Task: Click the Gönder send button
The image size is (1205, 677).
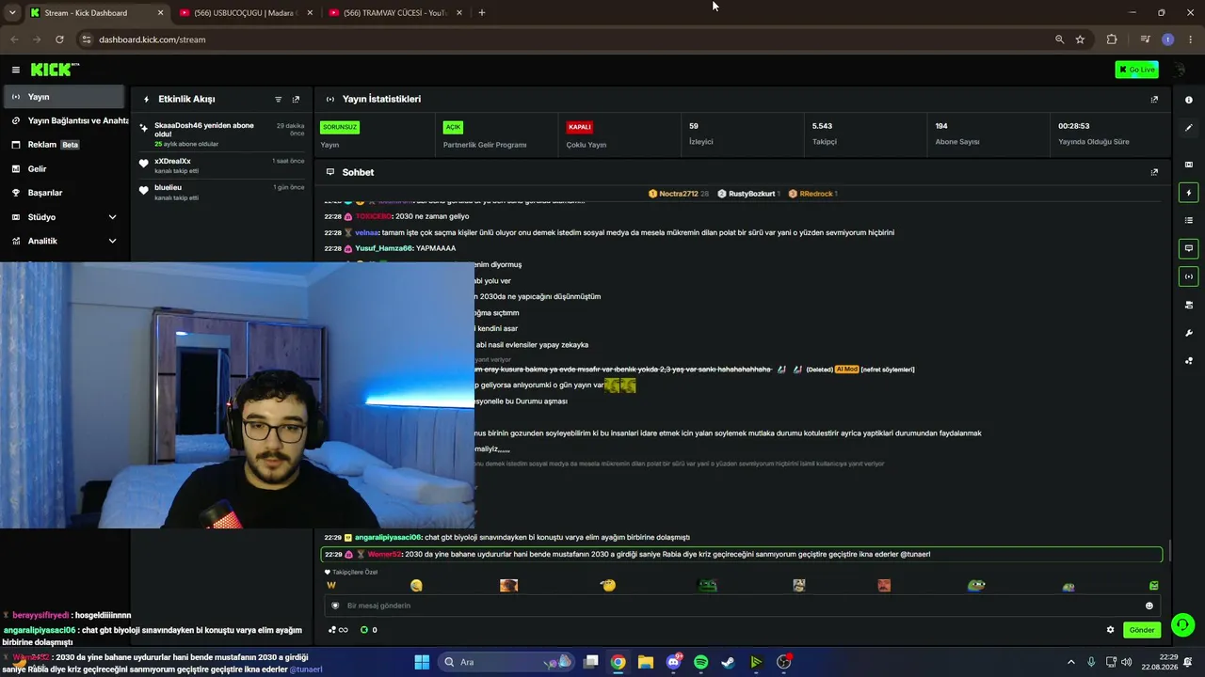Action: coord(1142,630)
